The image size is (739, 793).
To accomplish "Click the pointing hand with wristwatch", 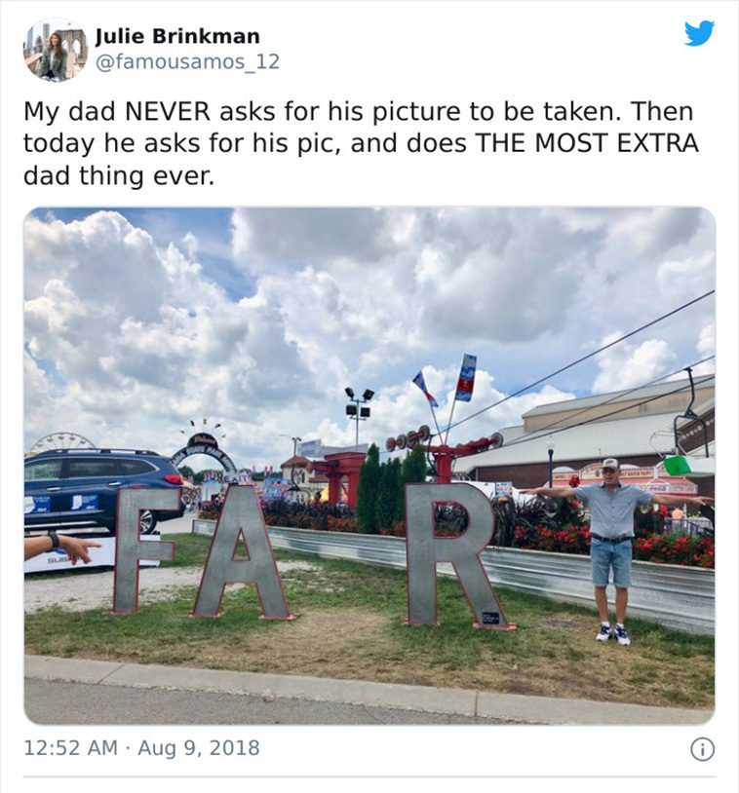I will [62, 548].
